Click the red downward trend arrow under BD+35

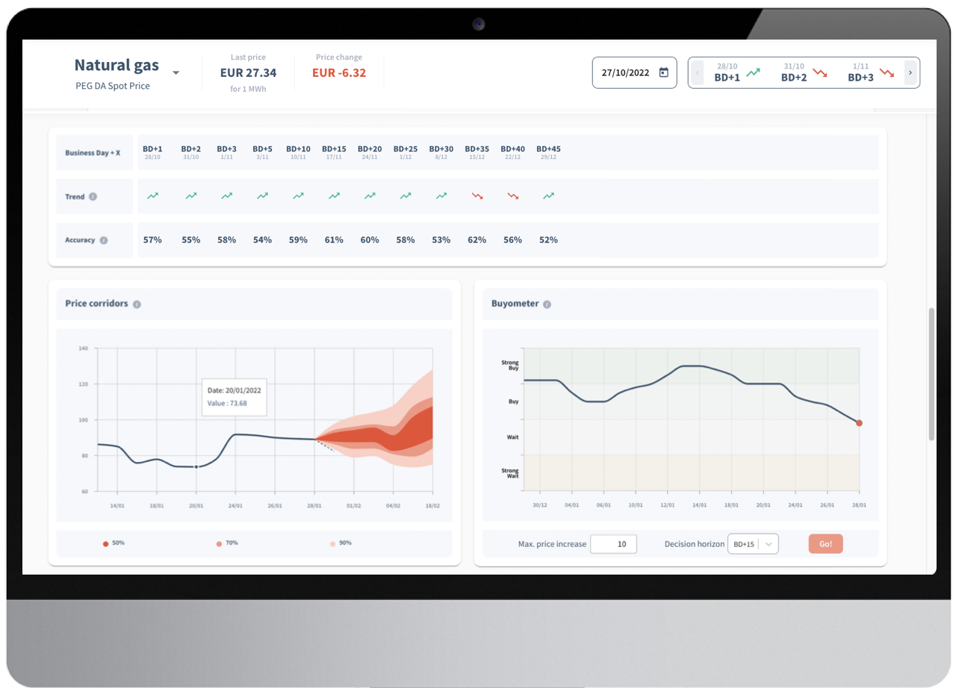click(x=477, y=194)
